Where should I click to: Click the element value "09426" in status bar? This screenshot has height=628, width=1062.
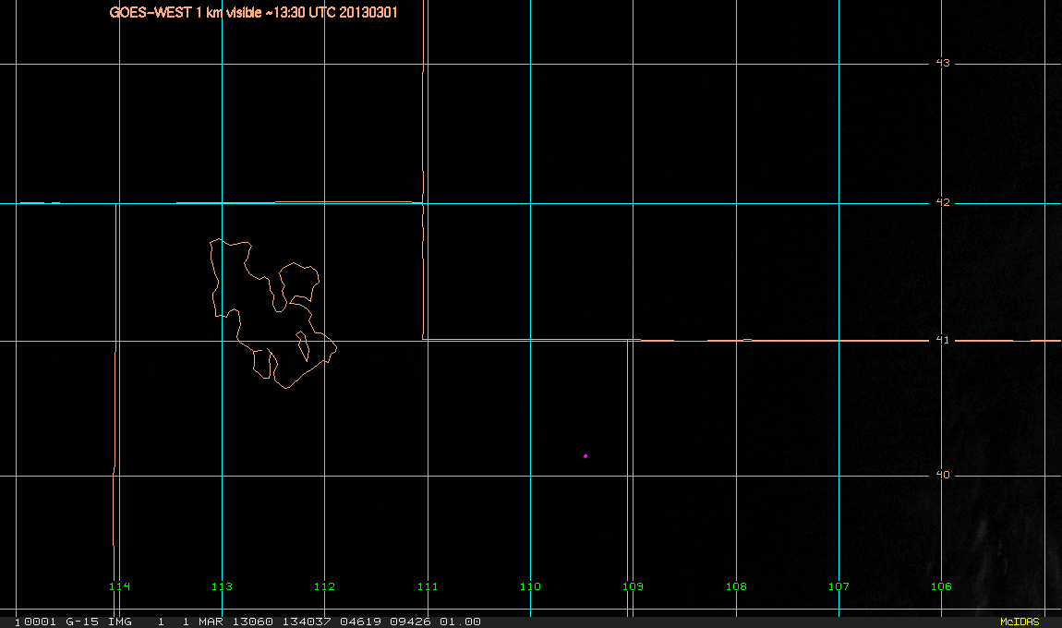click(x=410, y=622)
